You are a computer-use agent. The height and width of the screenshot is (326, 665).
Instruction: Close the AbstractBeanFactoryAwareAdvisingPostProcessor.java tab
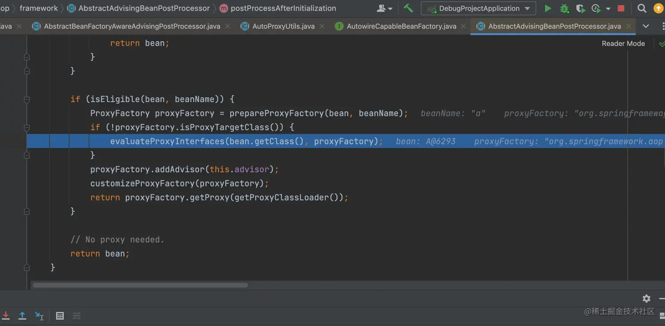pos(228,26)
